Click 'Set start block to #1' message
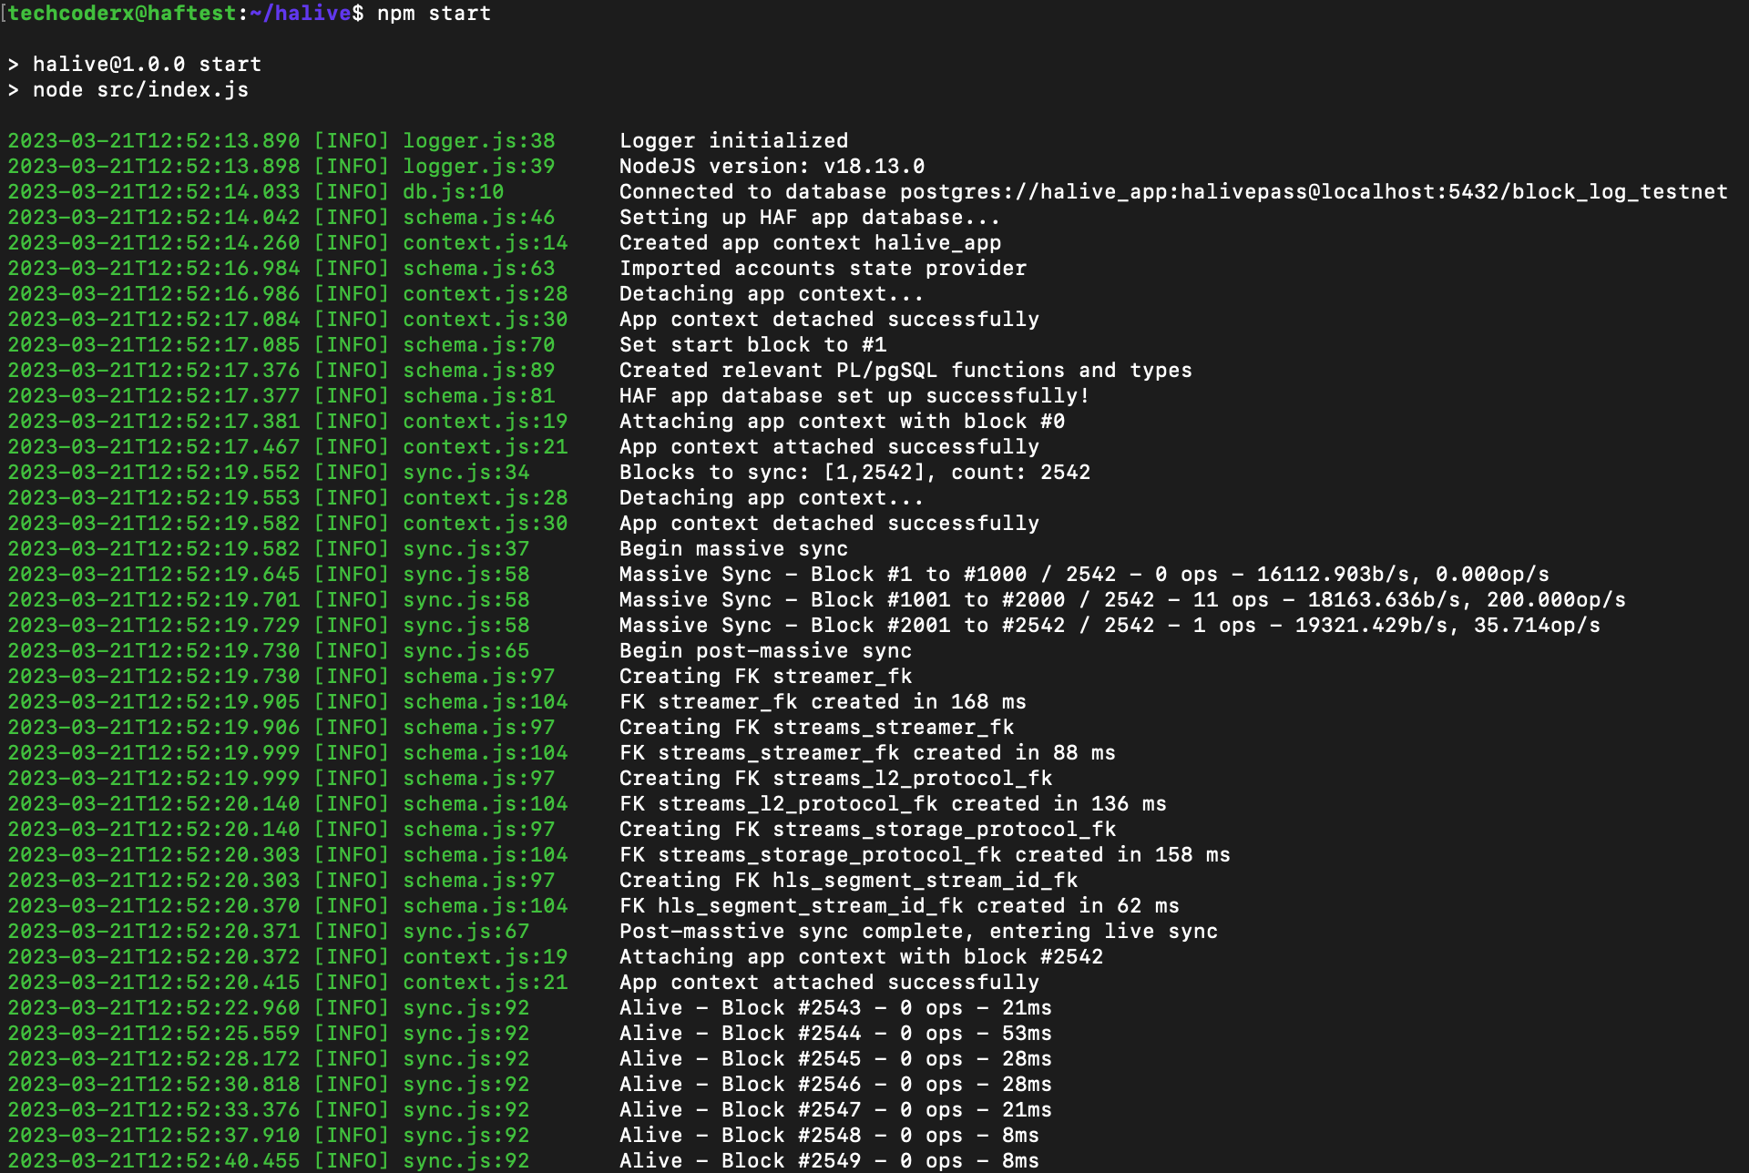Image resolution: width=1749 pixels, height=1173 pixels. [x=753, y=345]
